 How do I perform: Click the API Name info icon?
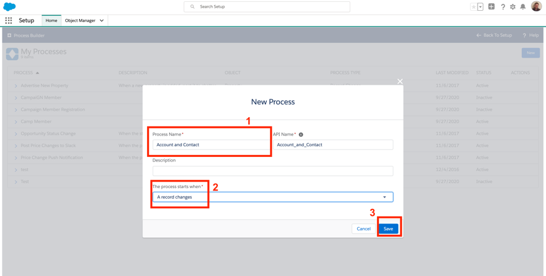[x=301, y=135]
